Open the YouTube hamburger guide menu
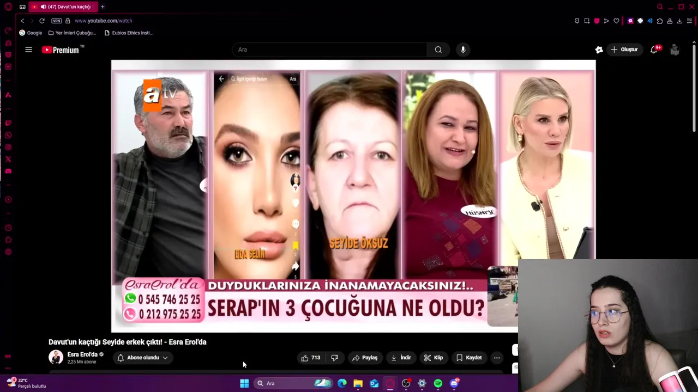Image resolution: width=698 pixels, height=392 pixels. pos(28,50)
